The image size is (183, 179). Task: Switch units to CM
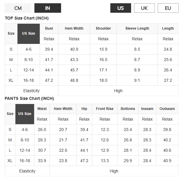coord(18,8)
